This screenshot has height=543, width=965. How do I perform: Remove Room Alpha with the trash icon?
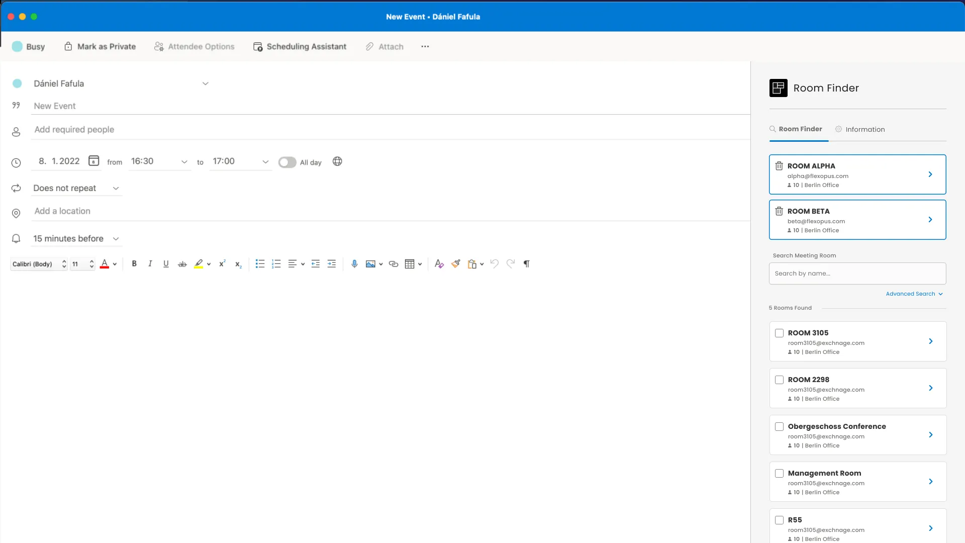coord(779,166)
